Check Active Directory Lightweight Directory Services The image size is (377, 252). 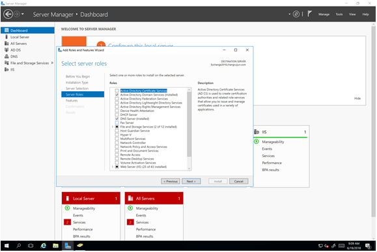coord(117,103)
